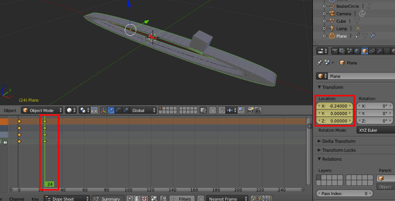Click the Pass Index field
Image resolution: width=395 pixels, height=201 pixels.
point(344,193)
